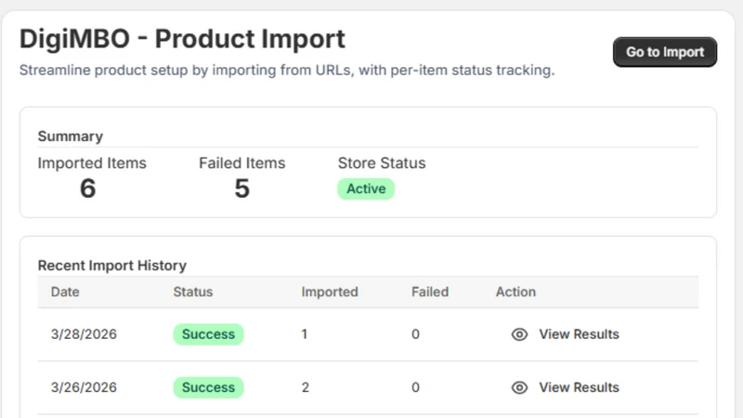Click the Failed Items label

pyautogui.click(x=241, y=163)
